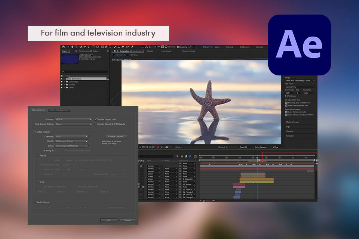Toggle 'Move time to preview time' checkbox
This screenshot has height=239, width=359.
click(286, 106)
